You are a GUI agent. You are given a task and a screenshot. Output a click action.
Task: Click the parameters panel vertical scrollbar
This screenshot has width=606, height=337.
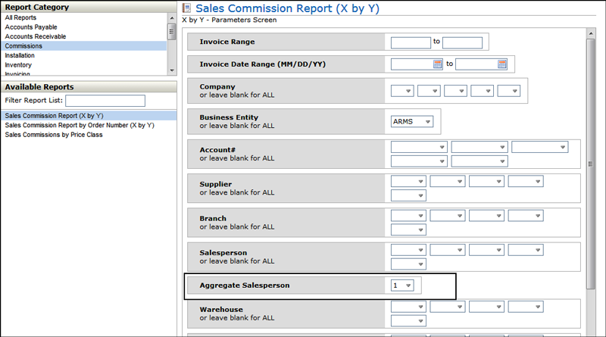pyautogui.click(x=591, y=162)
